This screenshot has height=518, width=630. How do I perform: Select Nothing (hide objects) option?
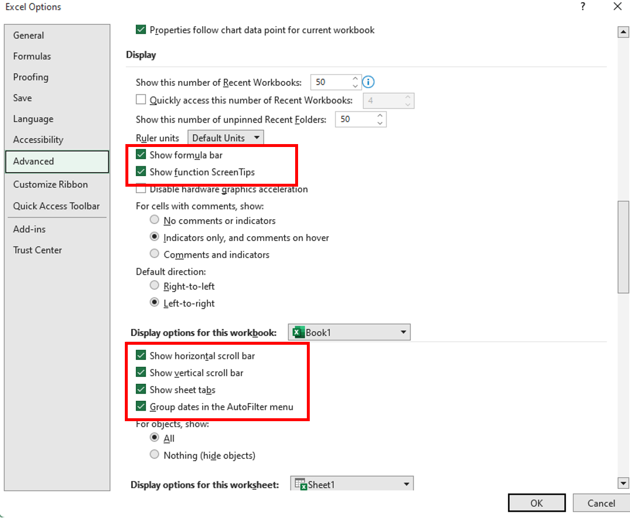click(154, 454)
